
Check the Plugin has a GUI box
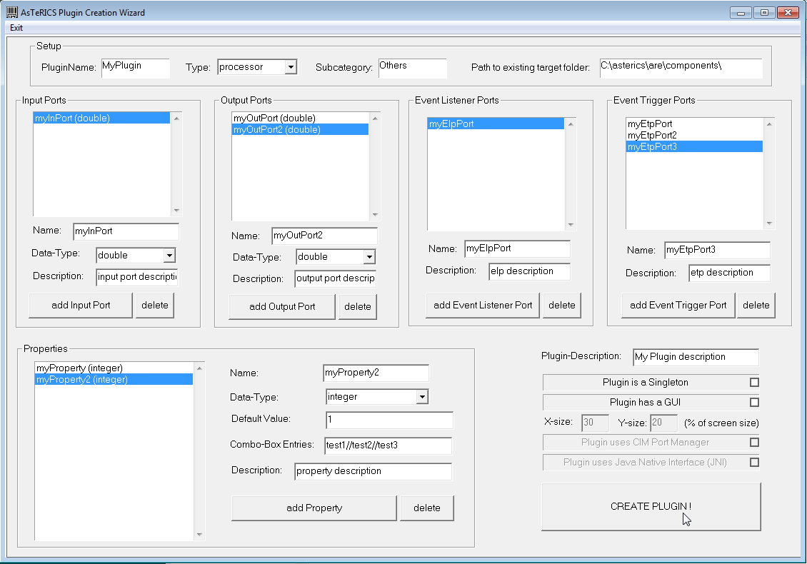754,402
